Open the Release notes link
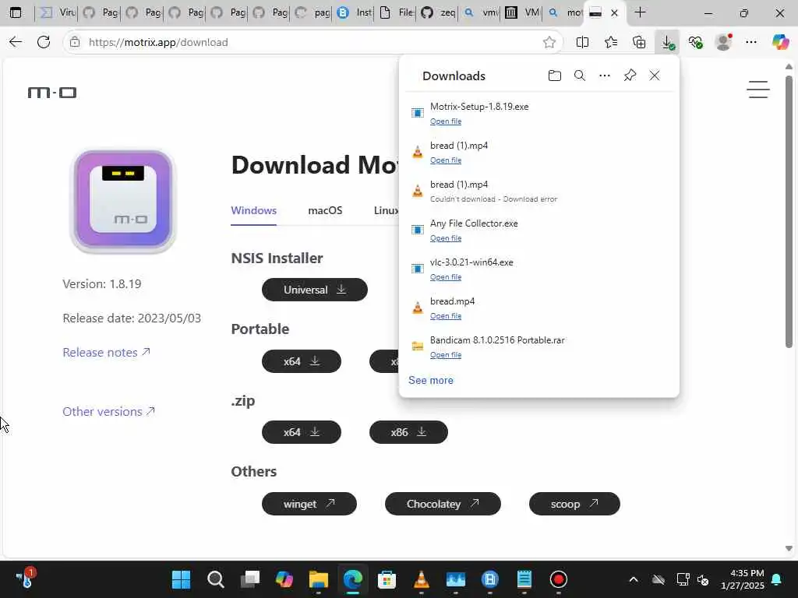This screenshot has height=598, width=798. tap(106, 353)
